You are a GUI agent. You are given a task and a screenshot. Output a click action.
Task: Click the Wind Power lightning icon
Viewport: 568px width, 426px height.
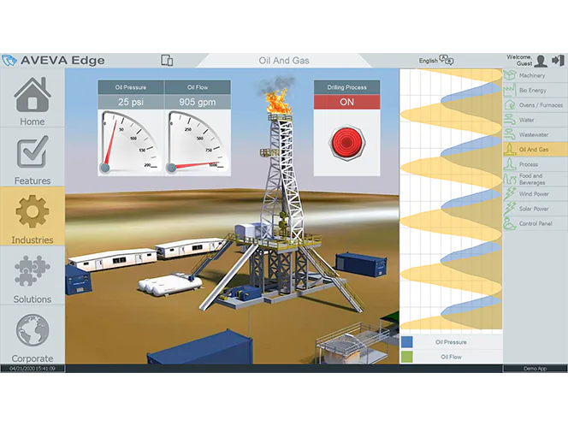point(510,194)
